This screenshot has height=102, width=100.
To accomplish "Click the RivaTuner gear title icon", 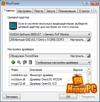I will point(3,4).
